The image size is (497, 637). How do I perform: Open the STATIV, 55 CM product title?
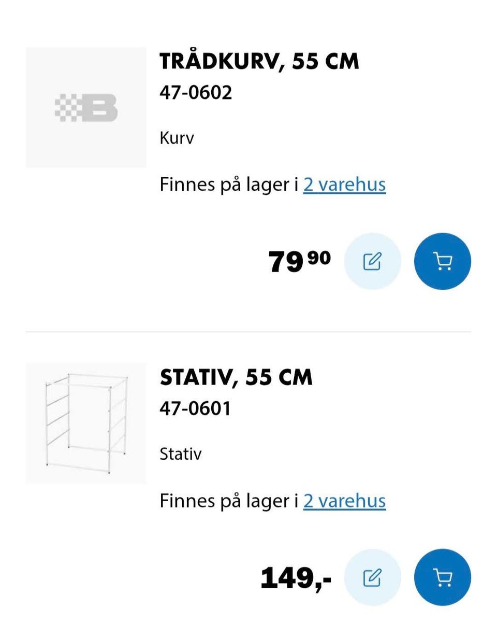236,377
